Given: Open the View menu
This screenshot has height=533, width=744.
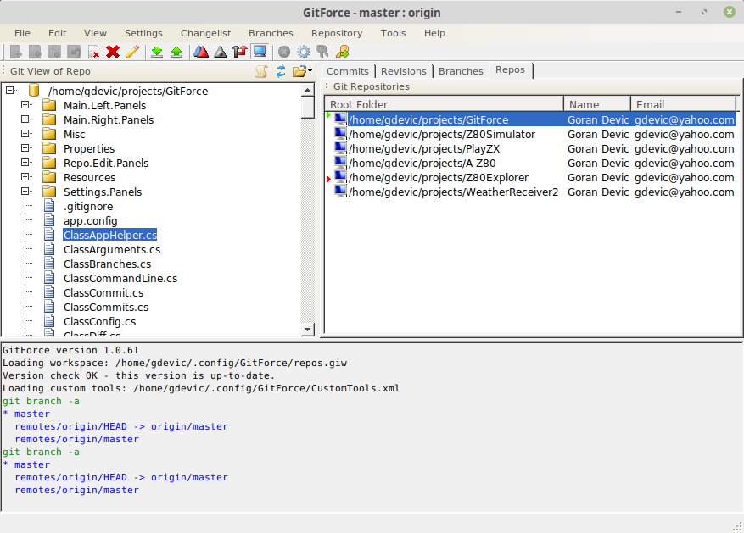Looking at the screenshot, I should tap(95, 33).
